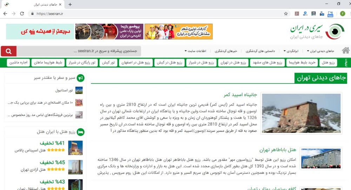Open the %43 تخفیف hotel offer
Viewport: 351px width, 190px height.
(x=52, y=182)
